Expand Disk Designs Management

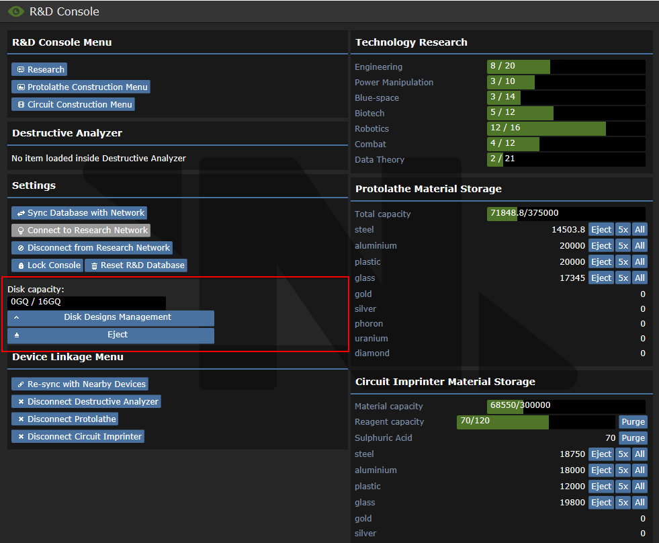[111, 317]
